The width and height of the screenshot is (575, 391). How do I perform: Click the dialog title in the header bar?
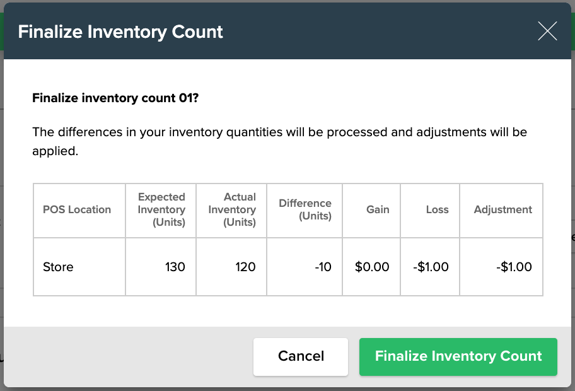pos(120,32)
